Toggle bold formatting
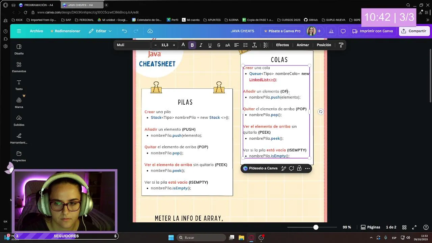Image resolution: width=432 pixels, height=243 pixels. coord(192,45)
